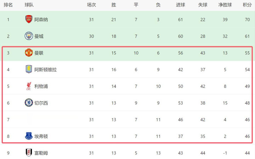The image size is (255, 159).
Task: Click the Arsenal club crest
Action: [29, 19]
